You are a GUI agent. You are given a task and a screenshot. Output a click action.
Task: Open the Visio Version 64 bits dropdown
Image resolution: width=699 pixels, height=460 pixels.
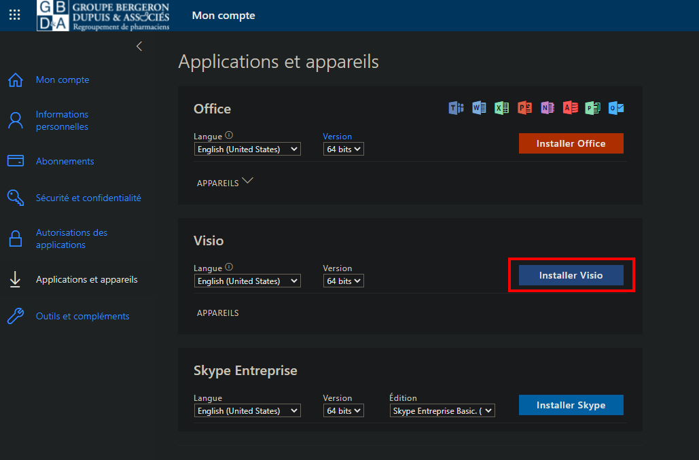pos(343,281)
